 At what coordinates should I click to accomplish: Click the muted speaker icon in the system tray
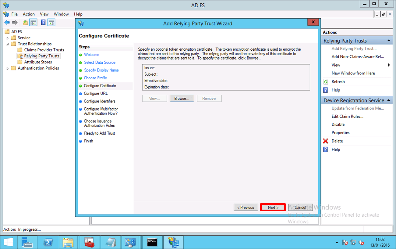pos(361,242)
